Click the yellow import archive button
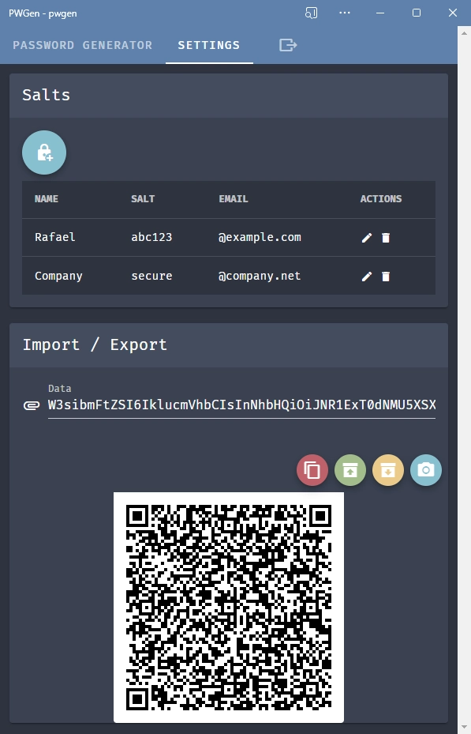This screenshot has height=734, width=471. click(388, 470)
